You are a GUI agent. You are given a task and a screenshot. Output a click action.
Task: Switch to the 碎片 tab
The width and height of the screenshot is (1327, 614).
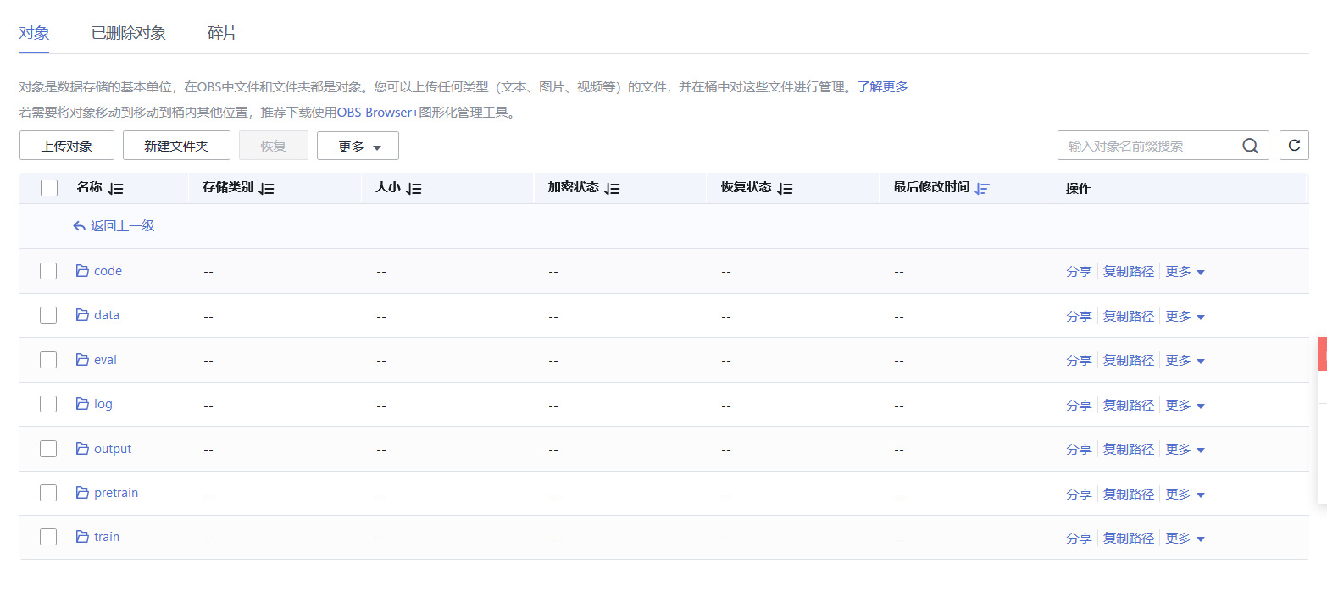pyautogui.click(x=222, y=33)
